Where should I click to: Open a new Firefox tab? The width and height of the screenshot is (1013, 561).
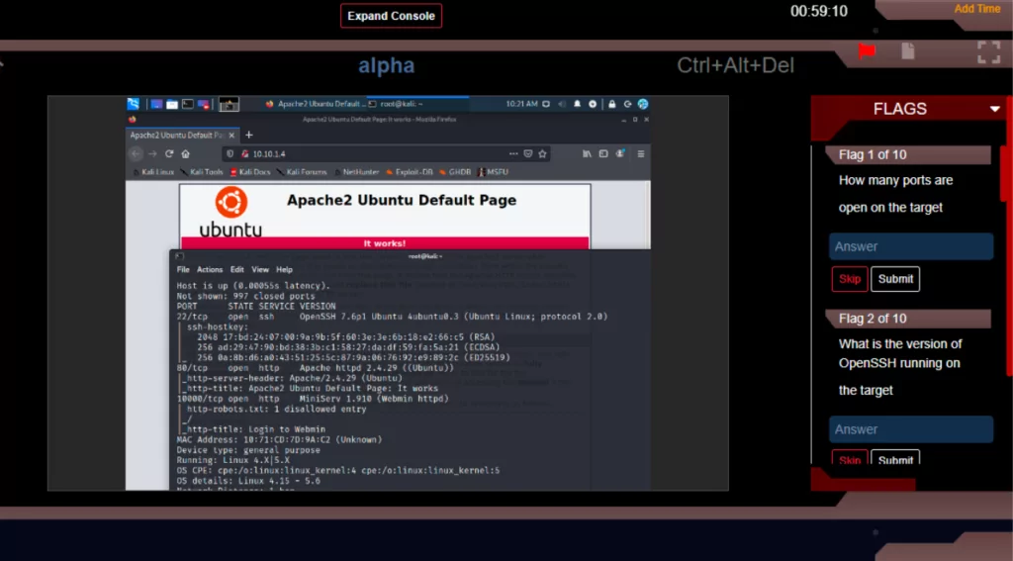(248, 135)
